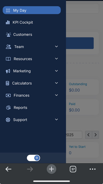
Task: Select the Marketing menu label
Action: pyautogui.click(x=22, y=71)
